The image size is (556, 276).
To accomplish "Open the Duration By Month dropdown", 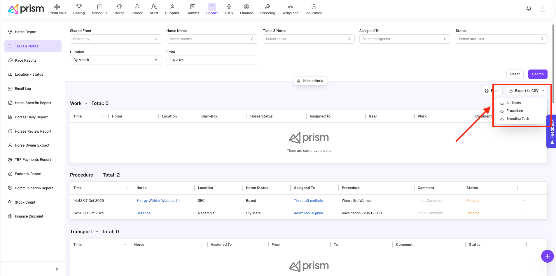I will tap(116, 60).
